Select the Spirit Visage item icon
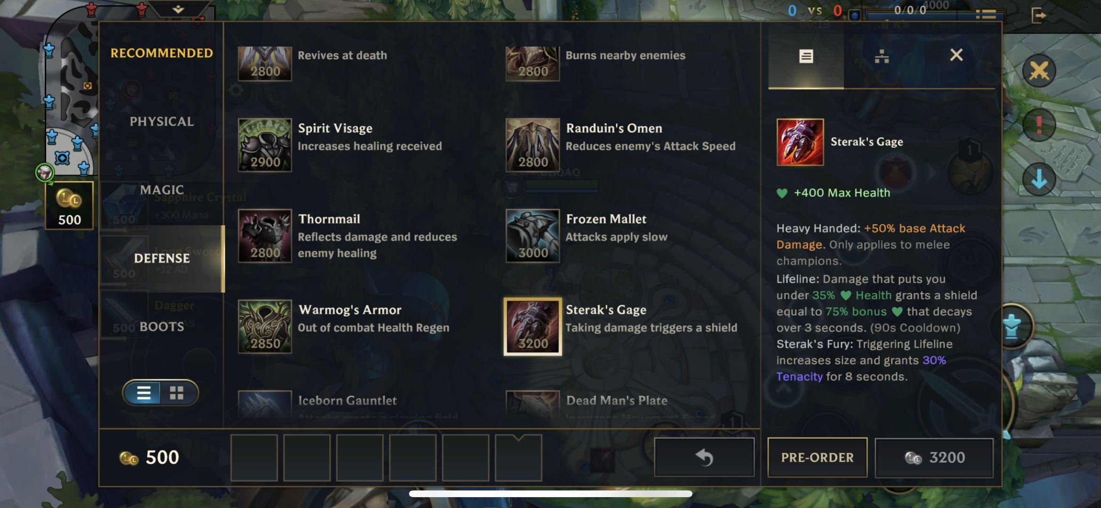The image size is (1101, 508). (x=265, y=145)
